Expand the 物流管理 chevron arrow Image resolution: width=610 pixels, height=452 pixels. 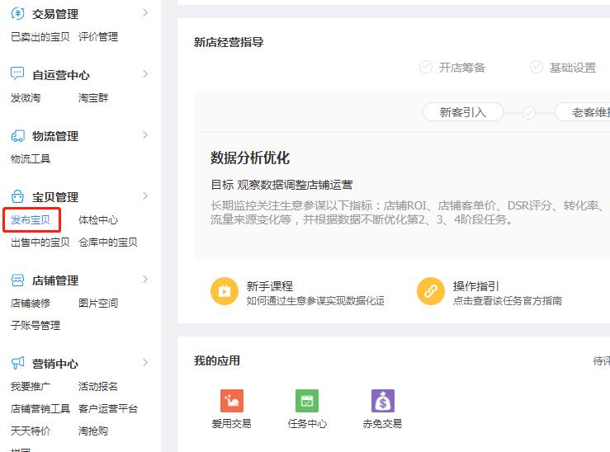(145, 135)
